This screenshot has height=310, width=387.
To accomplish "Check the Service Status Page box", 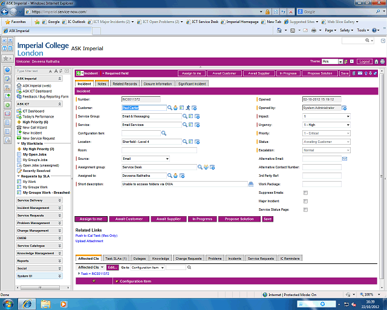I will 305,209.
